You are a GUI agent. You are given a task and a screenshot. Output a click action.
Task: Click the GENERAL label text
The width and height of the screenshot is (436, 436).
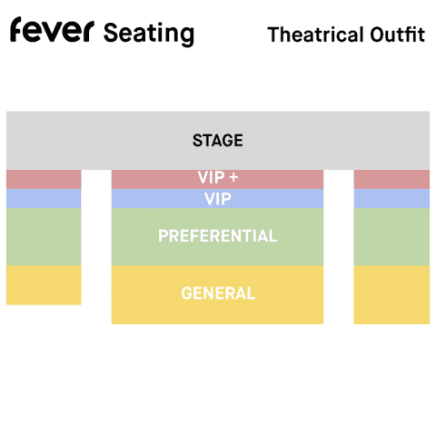pyautogui.click(x=218, y=293)
